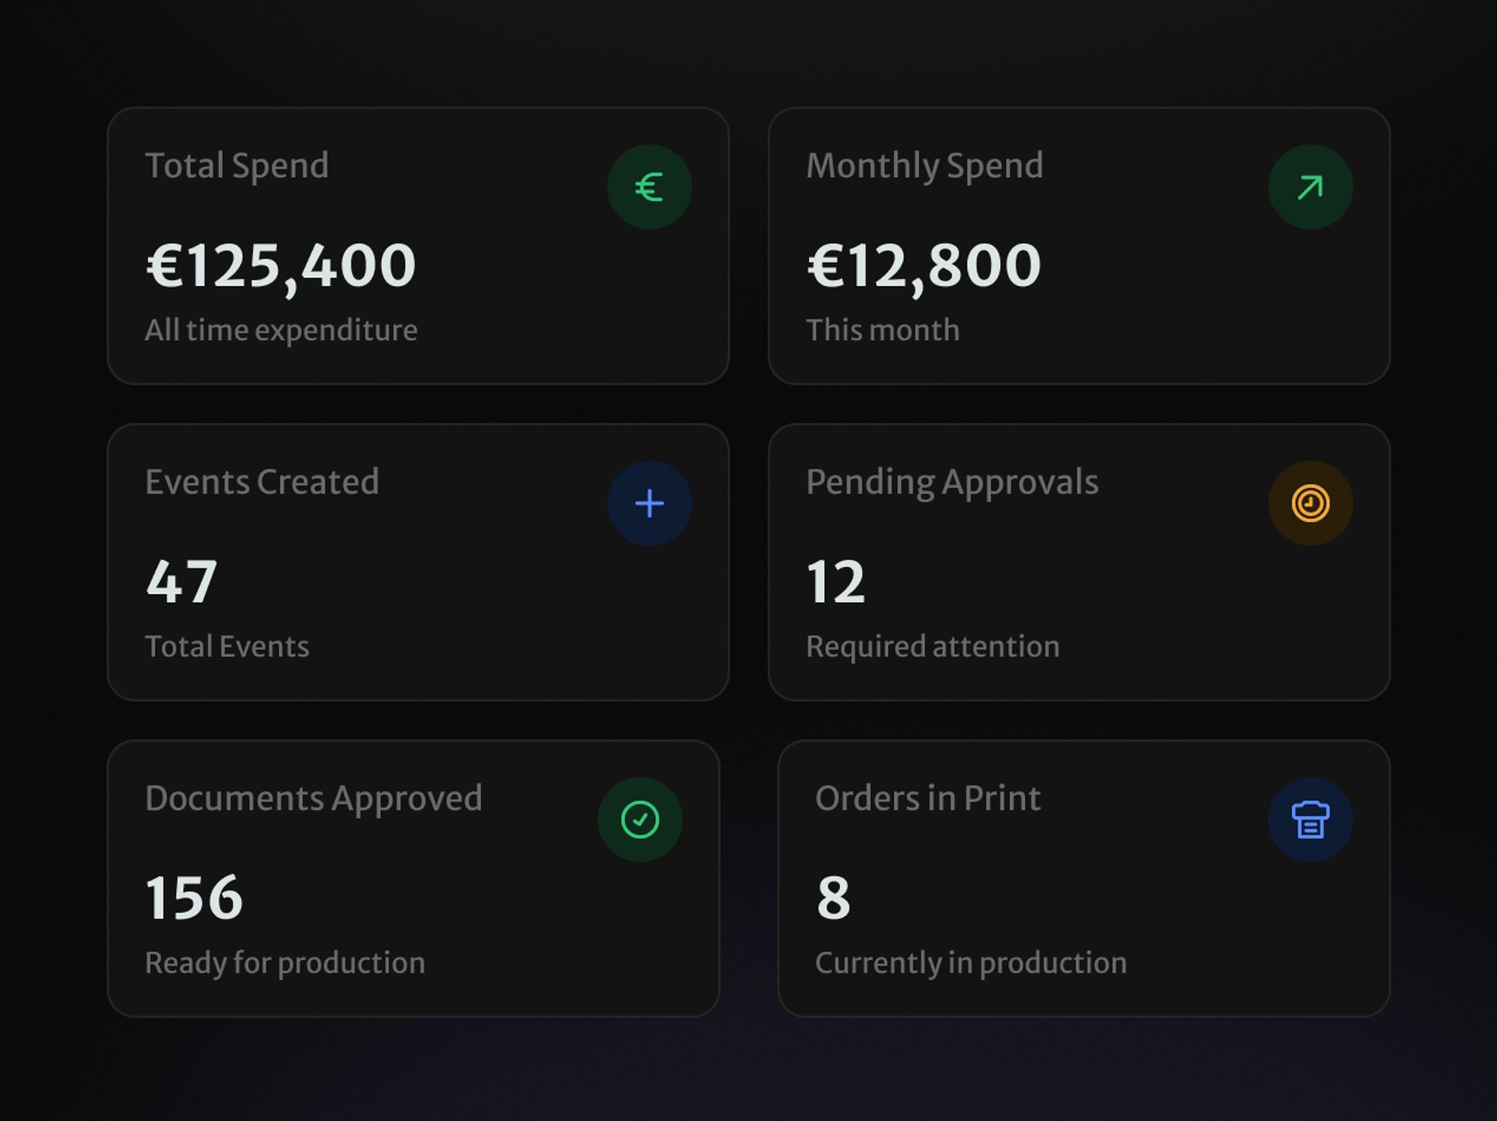
Task: Click the 12 pending approvals number
Action: click(x=836, y=582)
